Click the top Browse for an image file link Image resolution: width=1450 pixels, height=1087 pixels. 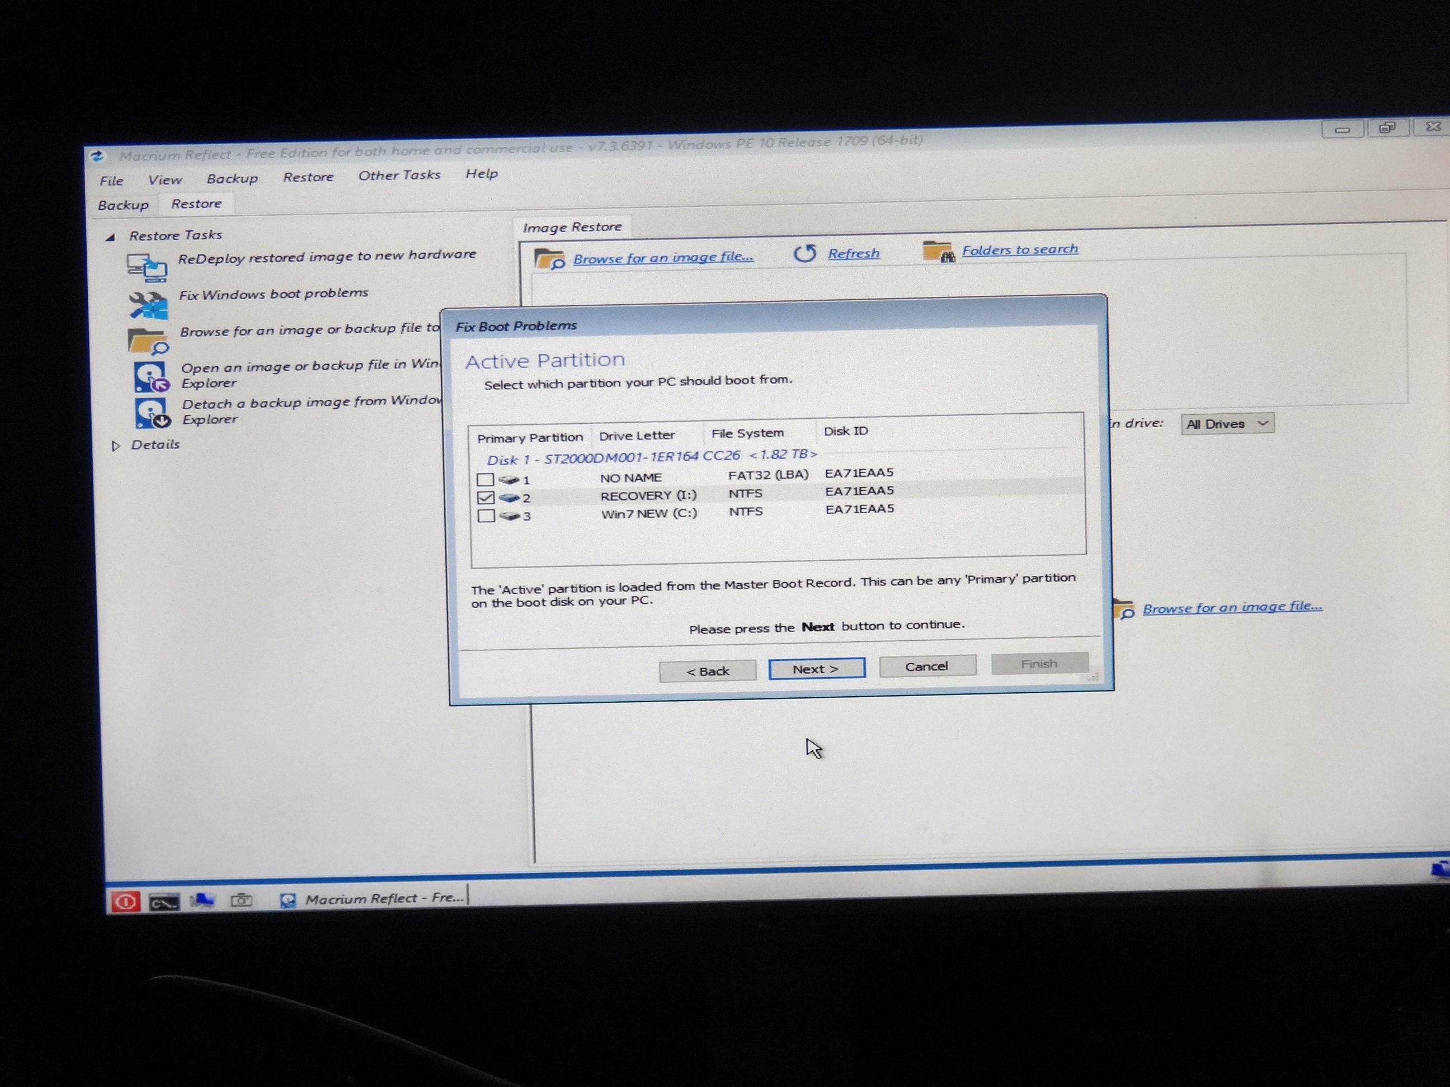tap(663, 258)
